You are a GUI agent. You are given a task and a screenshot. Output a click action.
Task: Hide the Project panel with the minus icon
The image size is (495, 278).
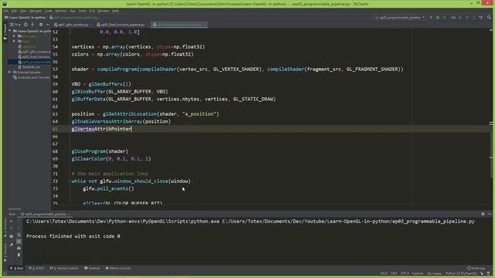point(47,25)
